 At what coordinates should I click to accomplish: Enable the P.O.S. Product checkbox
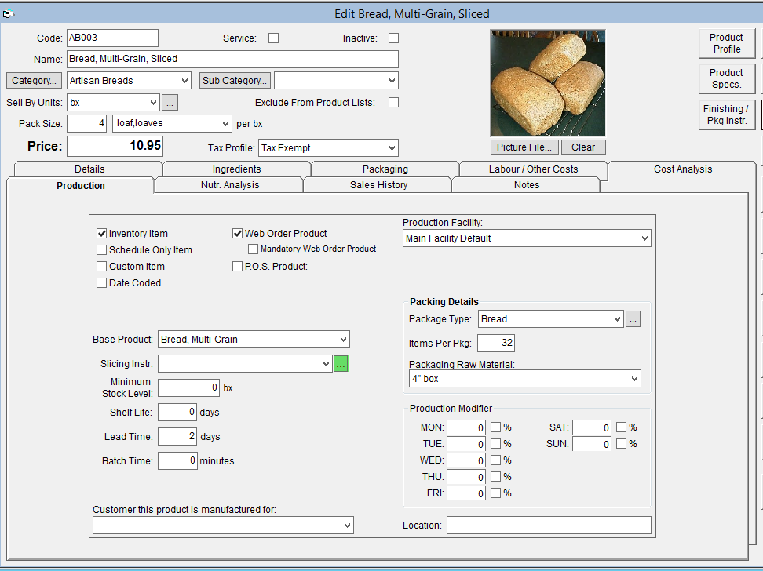coord(238,267)
